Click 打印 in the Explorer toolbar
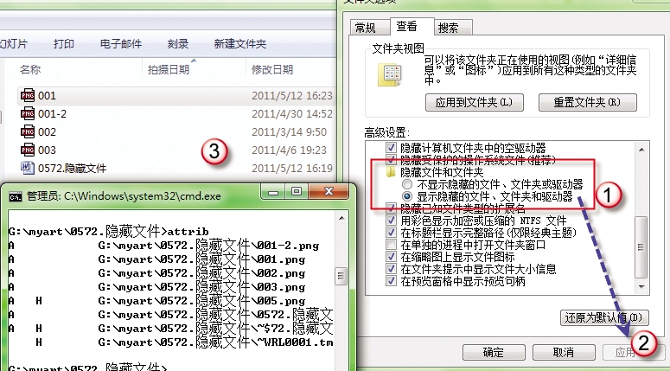The width and height of the screenshot is (670, 371). (64, 43)
